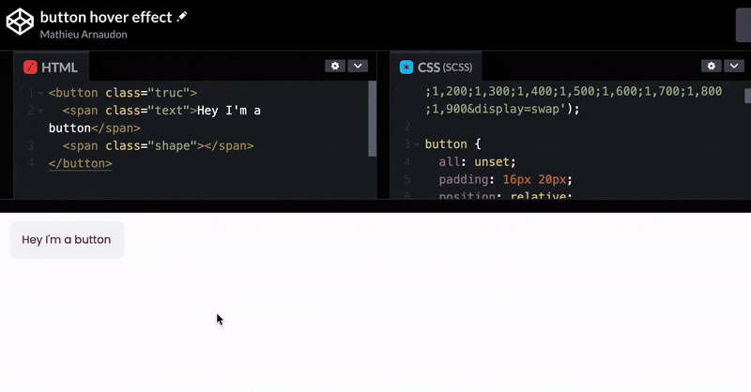The image size is (751, 392).
Task: Click the blue CSS asterisk icon
Action: coord(406,67)
